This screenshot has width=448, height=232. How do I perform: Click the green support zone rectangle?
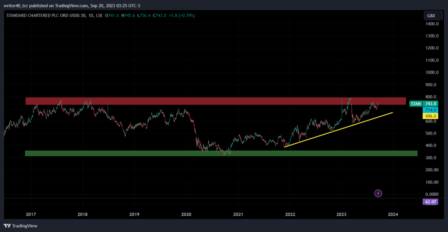click(x=221, y=153)
